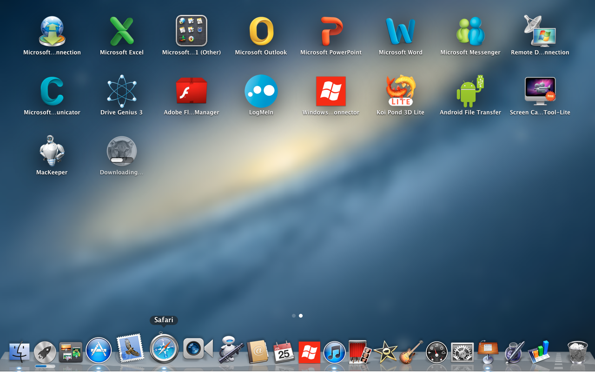Start Koi Pond 3D Lite
The height and width of the screenshot is (372, 595).
401,91
